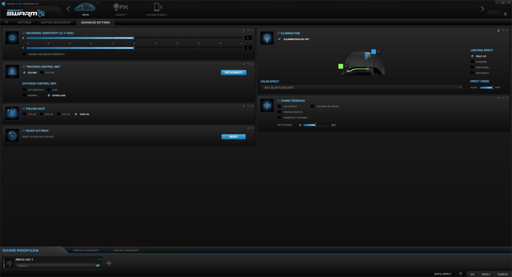
Task: Select 500 Hz polling rate
Action: click(x=58, y=114)
